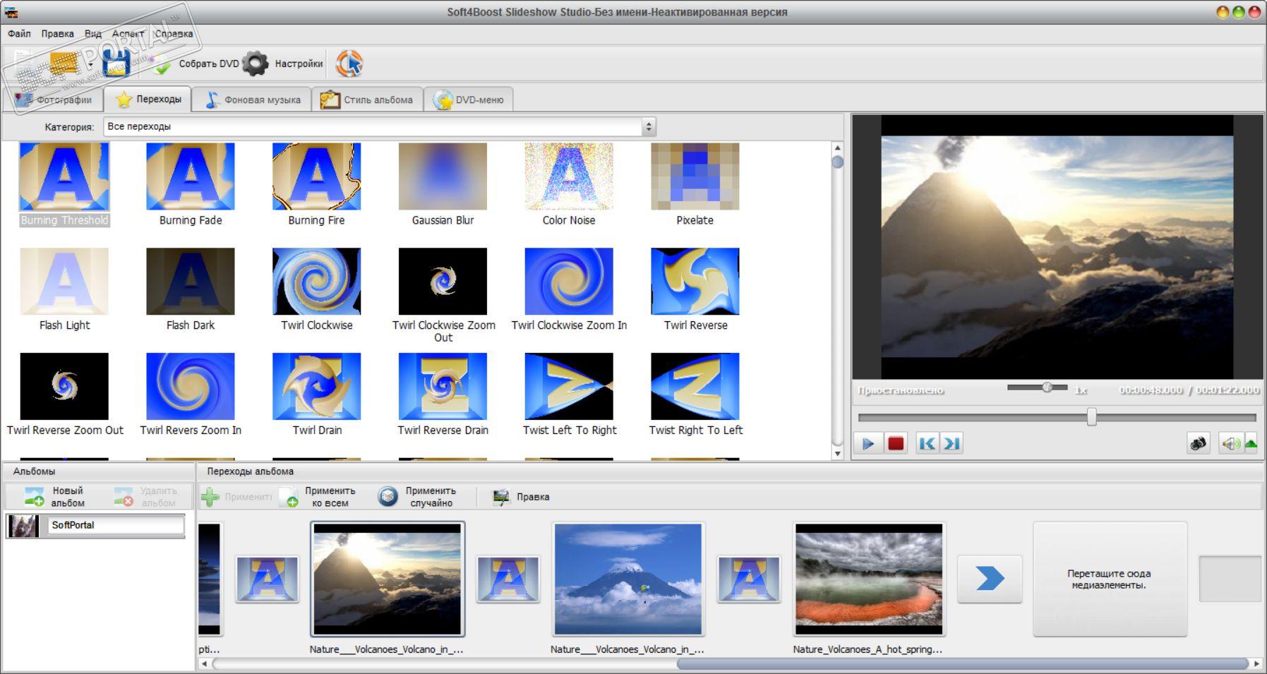Screen dimensions: 1267x674
Task: Pick the Twirl Reverse transition
Action: pyautogui.click(x=695, y=289)
